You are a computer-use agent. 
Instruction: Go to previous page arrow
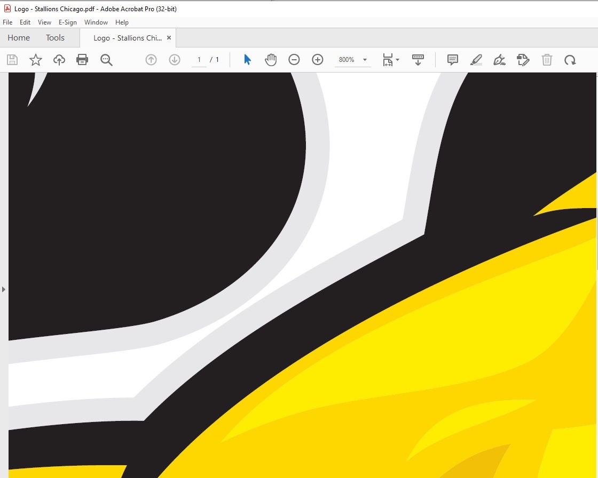pos(151,60)
